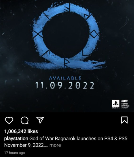Image resolution: width=134 pixels, height=157 pixels.
Task: Open comments via the speech bubble icon
Action: (x=24, y=120)
